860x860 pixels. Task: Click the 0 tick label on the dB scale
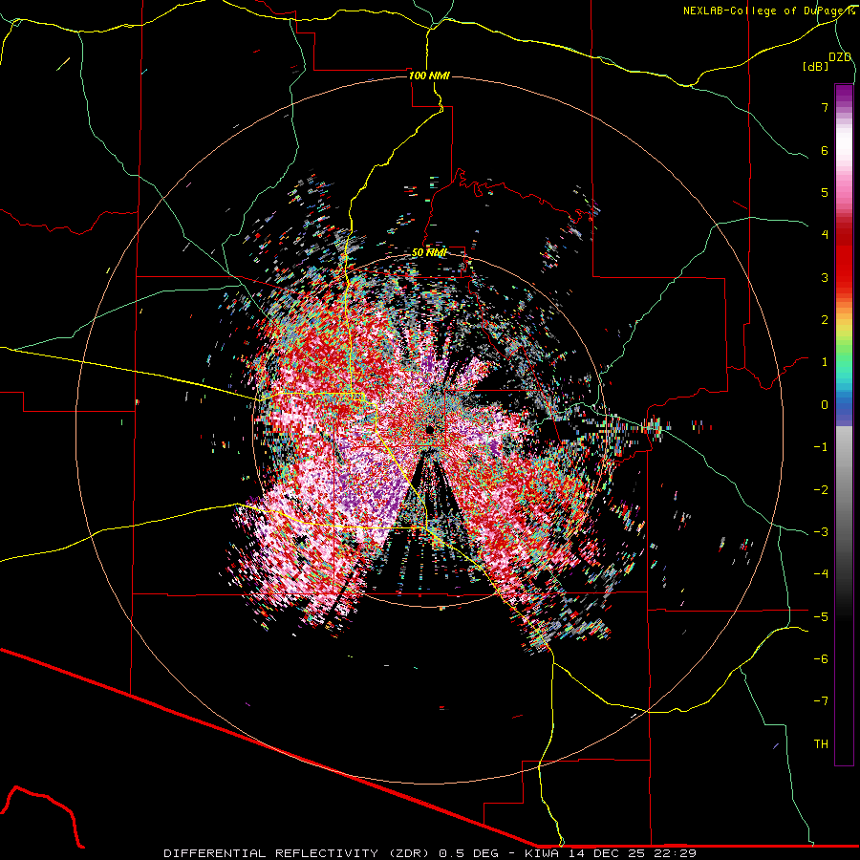click(825, 405)
